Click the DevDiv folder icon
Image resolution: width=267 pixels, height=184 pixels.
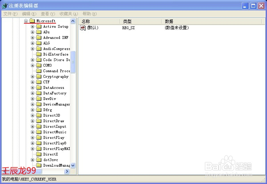point(39,99)
